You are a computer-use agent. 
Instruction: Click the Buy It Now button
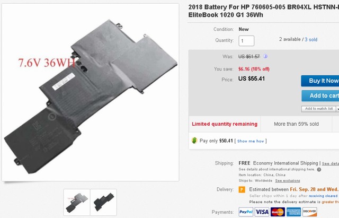pyautogui.click(x=320, y=81)
